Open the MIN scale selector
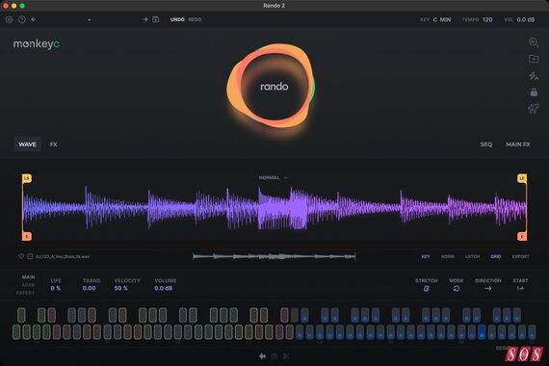 (445, 19)
